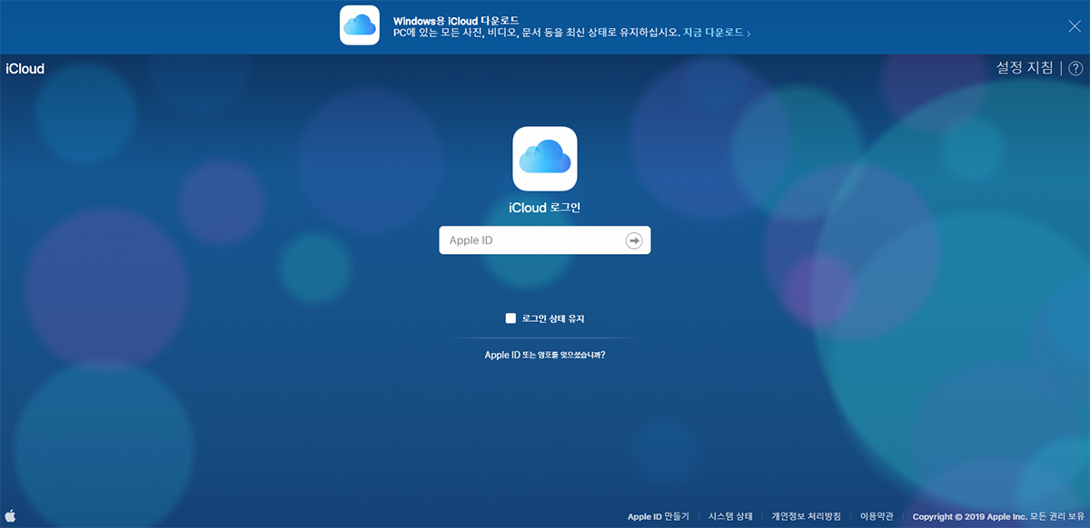Open the 지금 다운로드 link
1090x528 pixels.
click(x=717, y=33)
